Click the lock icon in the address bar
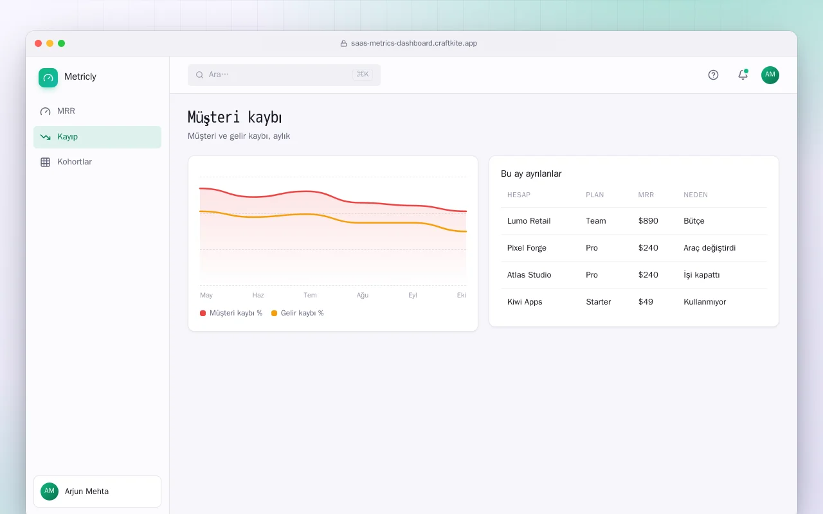This screenshot has width=823, height=514. tap(343, 44)
